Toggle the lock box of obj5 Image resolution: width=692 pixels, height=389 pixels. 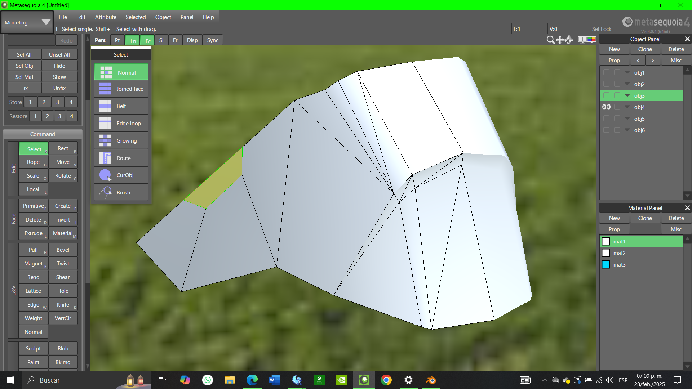pyautogui.click(x=617, y=119)
